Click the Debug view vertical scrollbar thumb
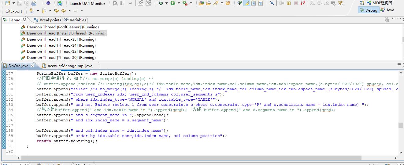The image size is (404, 165). [x=403, y=40]
